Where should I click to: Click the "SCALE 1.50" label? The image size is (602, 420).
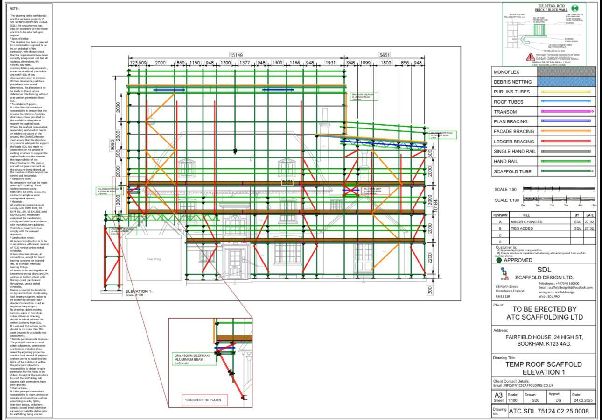(x=505, y=190)
